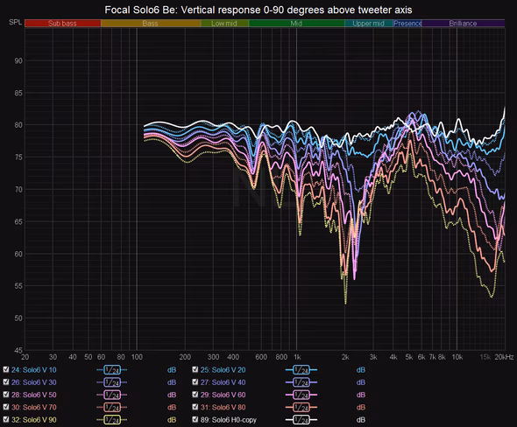The image size is (517, 427).
Task: Click the SPL axis label
Action: tap(15, 23)
